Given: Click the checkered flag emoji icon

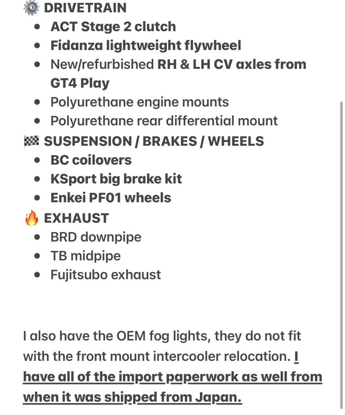Looking at the screenshot, I should point(32,141).
